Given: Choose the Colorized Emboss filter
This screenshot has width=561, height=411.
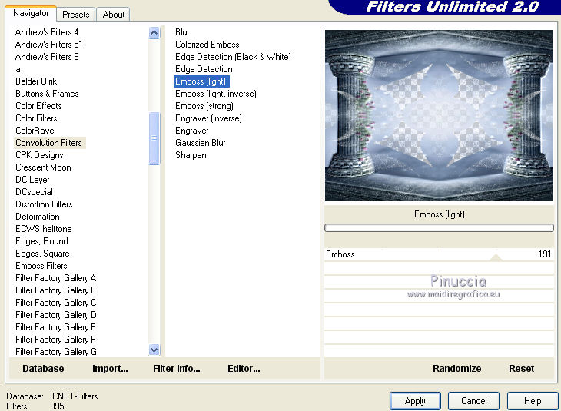Looking at the screenshot, I should 207,45.
